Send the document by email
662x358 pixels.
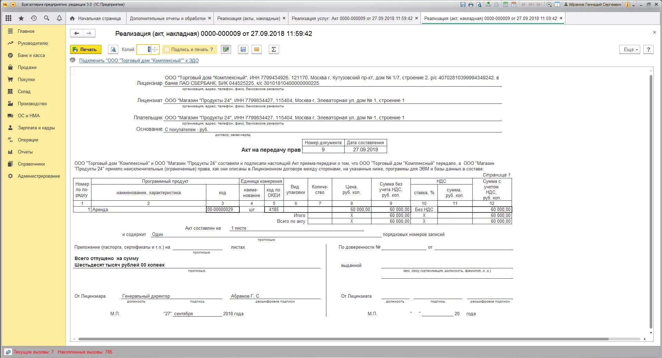point(257,49)
